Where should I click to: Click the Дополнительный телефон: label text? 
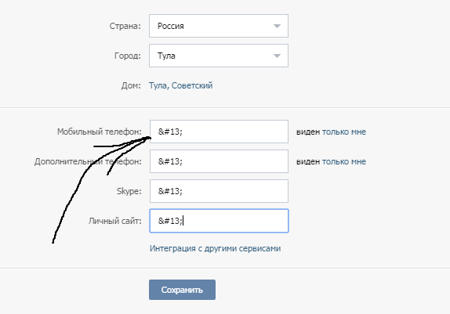(88, 162)
